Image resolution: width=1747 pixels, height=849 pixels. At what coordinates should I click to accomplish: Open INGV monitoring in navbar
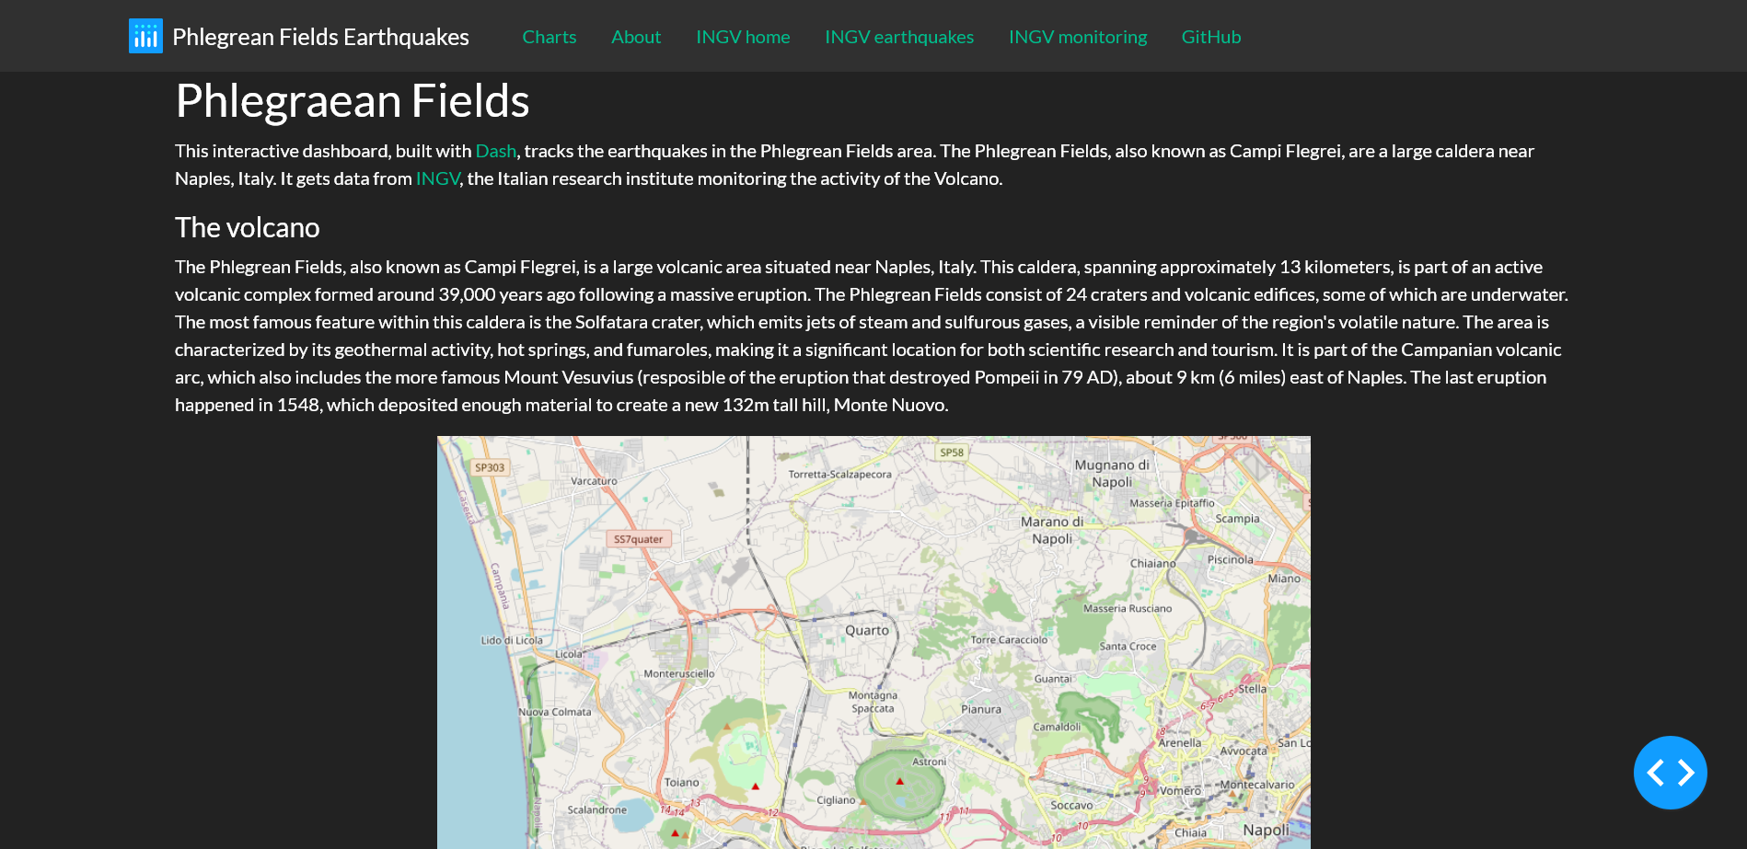point(1078,37)
